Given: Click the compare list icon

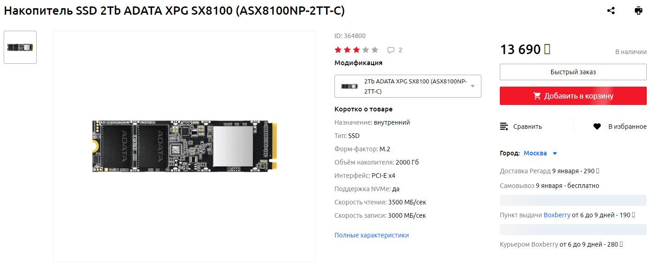Looking at the screenshot, I should coord(504,127).
